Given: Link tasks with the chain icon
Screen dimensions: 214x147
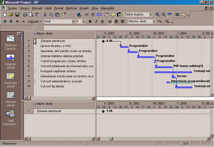Looking at the screenshot, I should 87,14.
